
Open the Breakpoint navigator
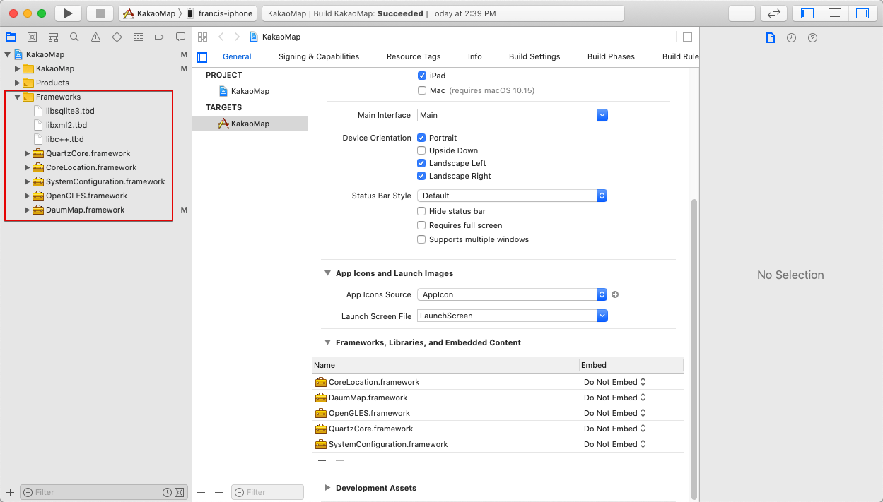coord(159,37)
